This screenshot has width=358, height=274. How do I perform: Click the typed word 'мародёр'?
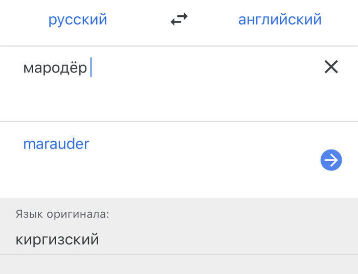tap(55, 68)
